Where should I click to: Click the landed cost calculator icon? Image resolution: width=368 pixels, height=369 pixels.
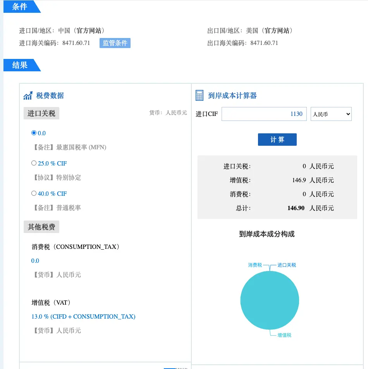point(199,96)
